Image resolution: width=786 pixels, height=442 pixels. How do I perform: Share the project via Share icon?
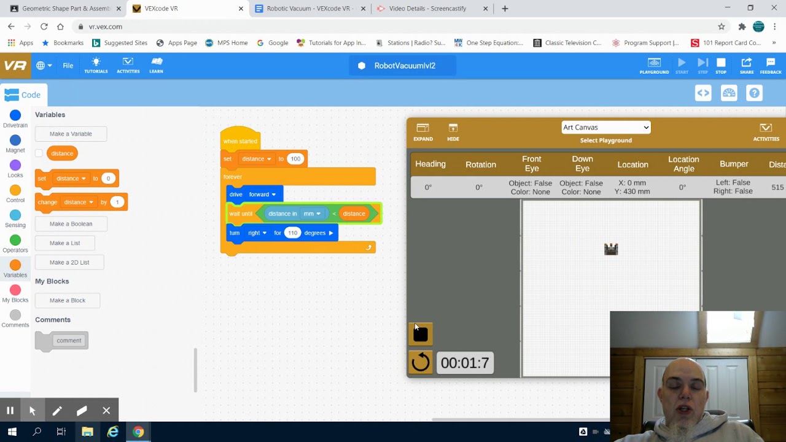click(747, 66)
